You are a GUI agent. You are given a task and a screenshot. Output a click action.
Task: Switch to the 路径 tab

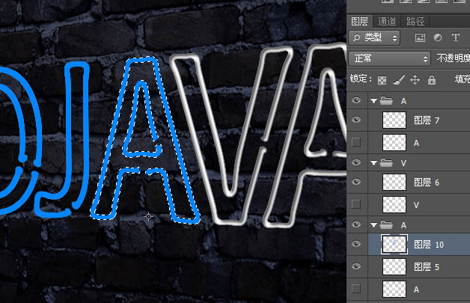[415, 22]
